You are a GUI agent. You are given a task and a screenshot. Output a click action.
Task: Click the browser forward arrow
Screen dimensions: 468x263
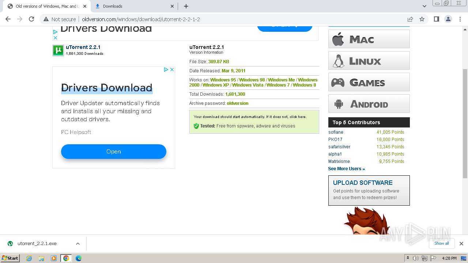coord(20,19)
